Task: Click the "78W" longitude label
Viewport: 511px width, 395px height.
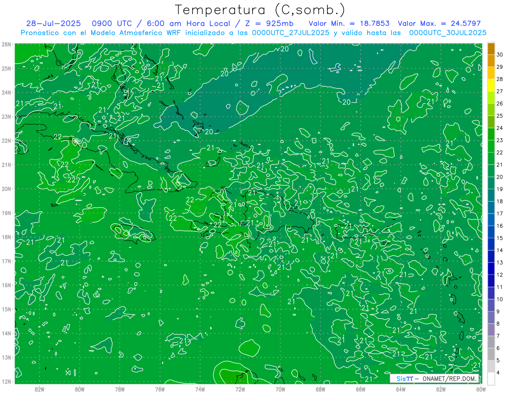Action: click(120, 389)
